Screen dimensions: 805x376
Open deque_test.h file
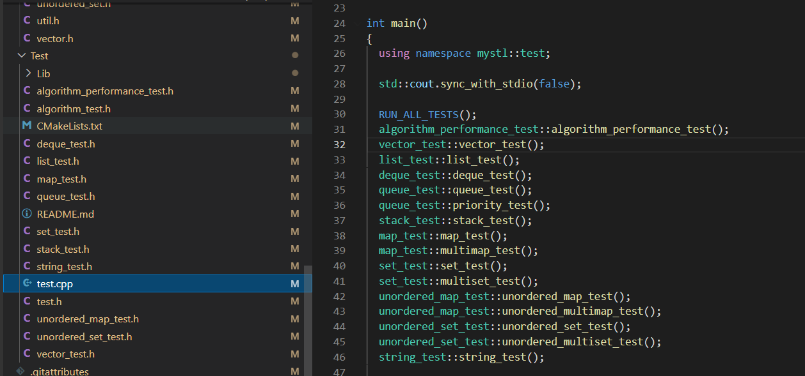point(66,144)
